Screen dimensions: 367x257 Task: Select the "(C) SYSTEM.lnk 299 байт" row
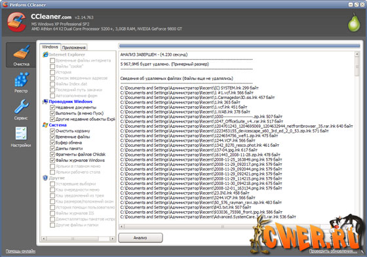pyautogui.click(x=189, y=88)
